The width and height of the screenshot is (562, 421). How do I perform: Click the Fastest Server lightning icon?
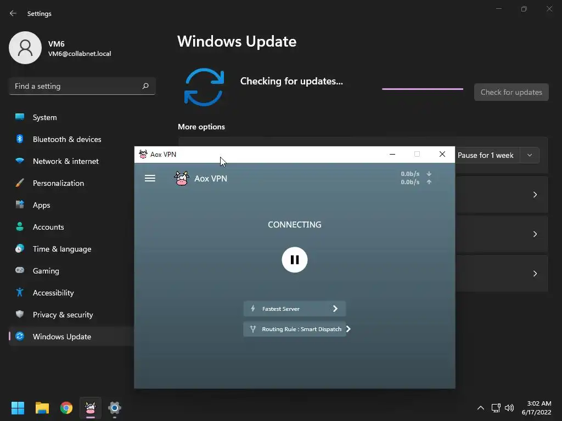pyautogui.click(x=252, y=309)
